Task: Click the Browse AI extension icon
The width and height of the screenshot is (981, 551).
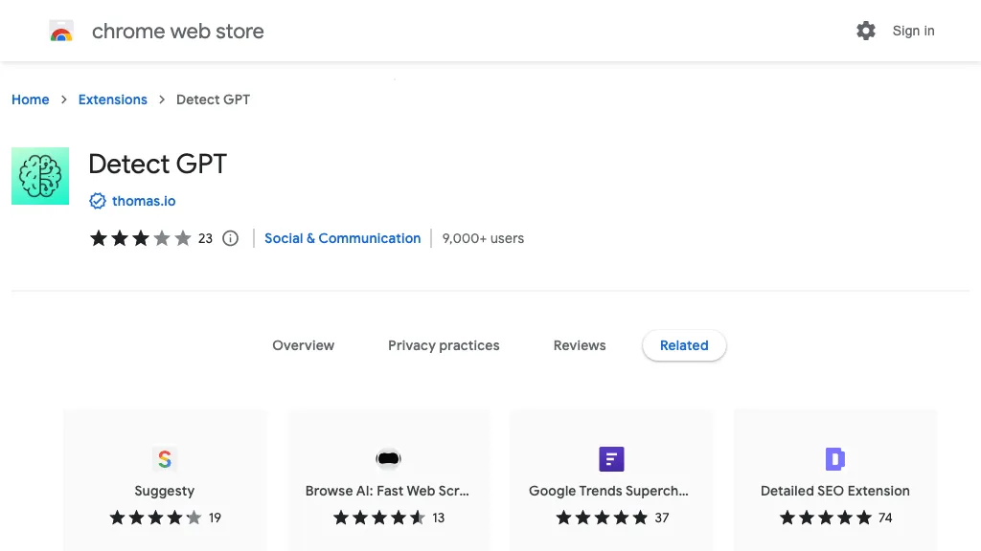Action: (x=388, y=459)
